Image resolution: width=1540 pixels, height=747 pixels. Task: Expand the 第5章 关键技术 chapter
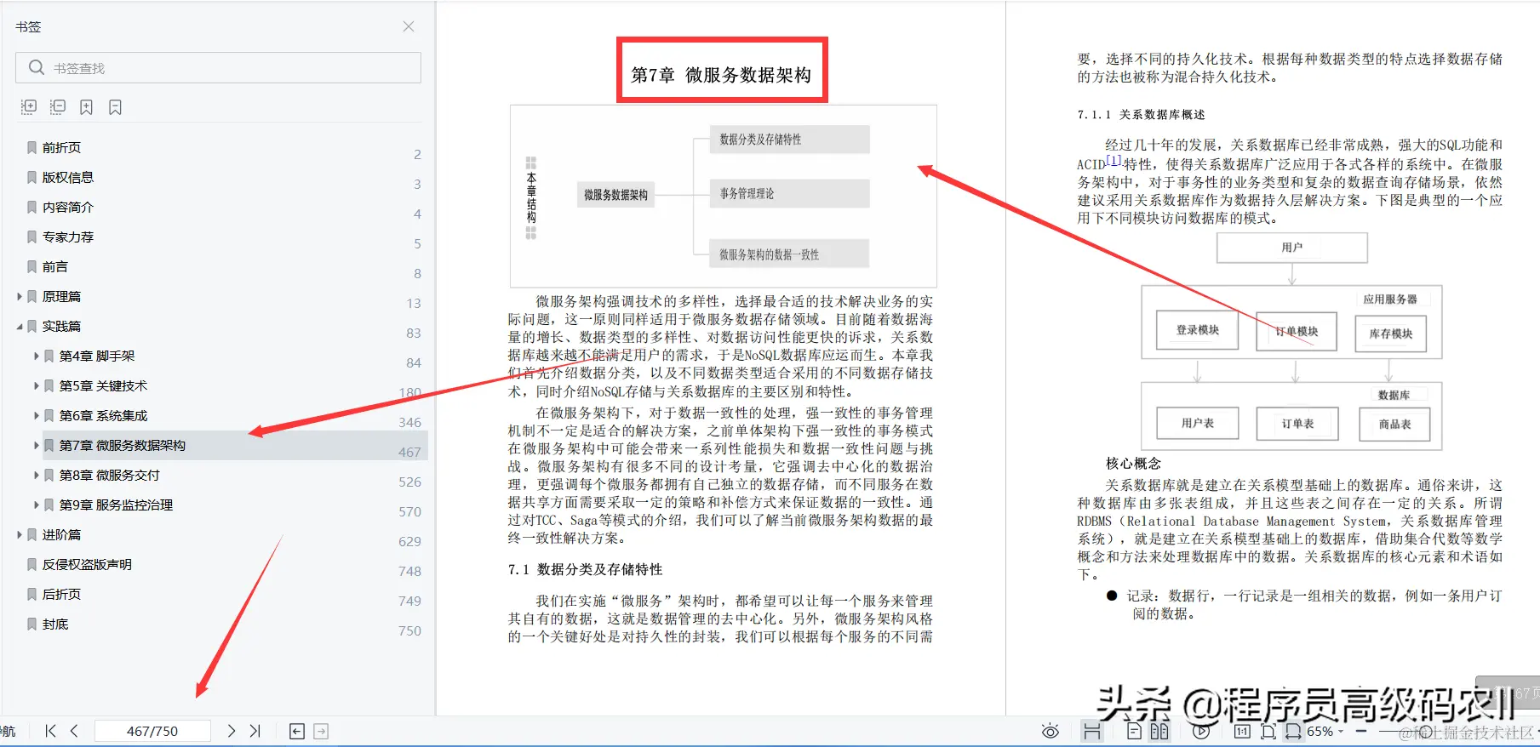point(37,385)
